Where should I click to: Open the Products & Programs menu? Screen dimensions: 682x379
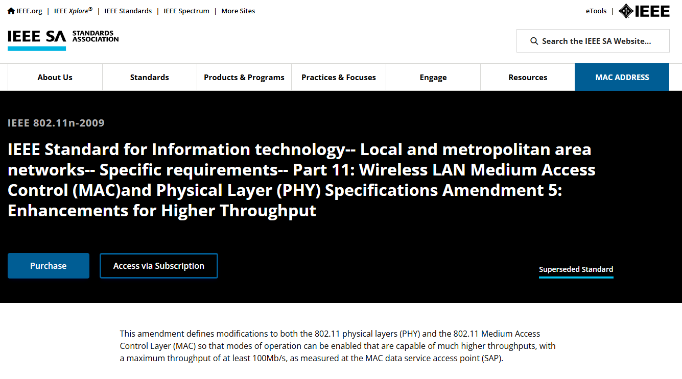(x=244, y=77)
